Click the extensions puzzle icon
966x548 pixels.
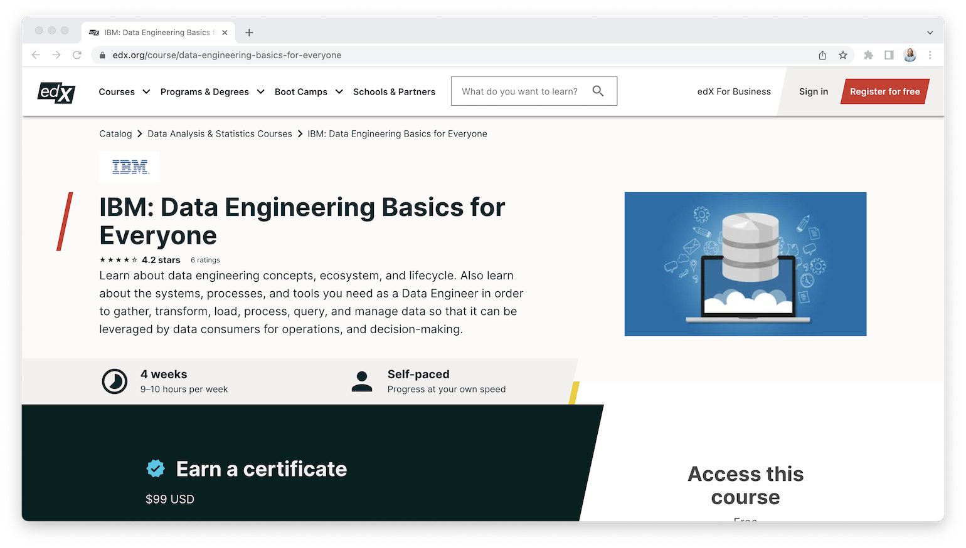coord(869,55)
